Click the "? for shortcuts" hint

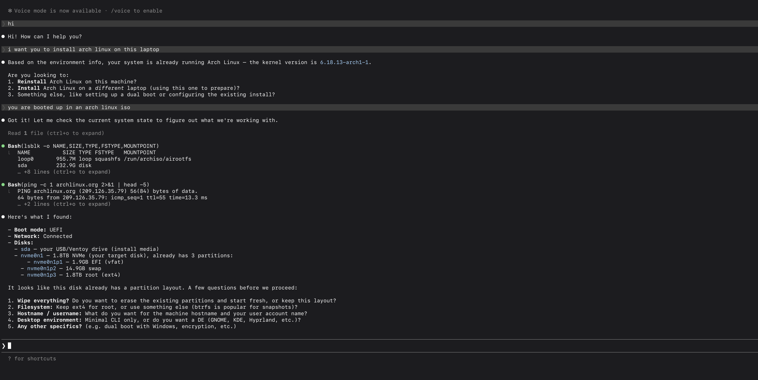[32, 359]
